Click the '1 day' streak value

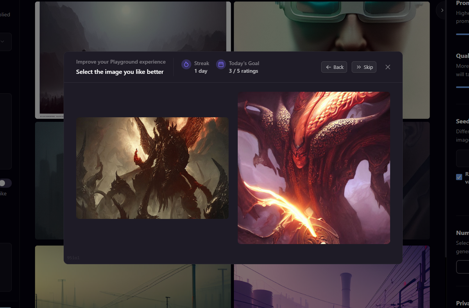pyautogui.click(x=201, y=71)
